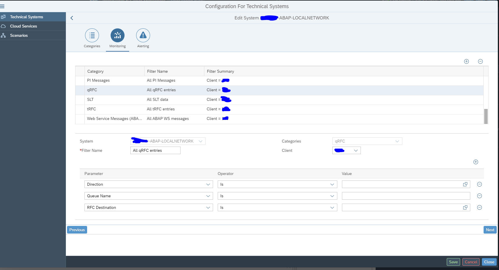
Task: Open the RFC Destination row's operator dropdown
Action: click(332, 208)
